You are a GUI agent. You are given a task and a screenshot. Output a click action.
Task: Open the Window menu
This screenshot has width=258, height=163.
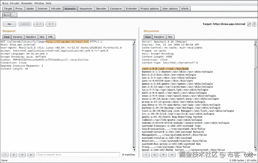point(39,3)
